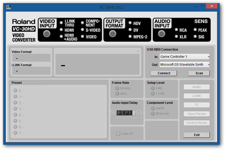Screen dimensions: 225x150
Task: Click the Roland VC-30HD logo
Action: (24, 30)
